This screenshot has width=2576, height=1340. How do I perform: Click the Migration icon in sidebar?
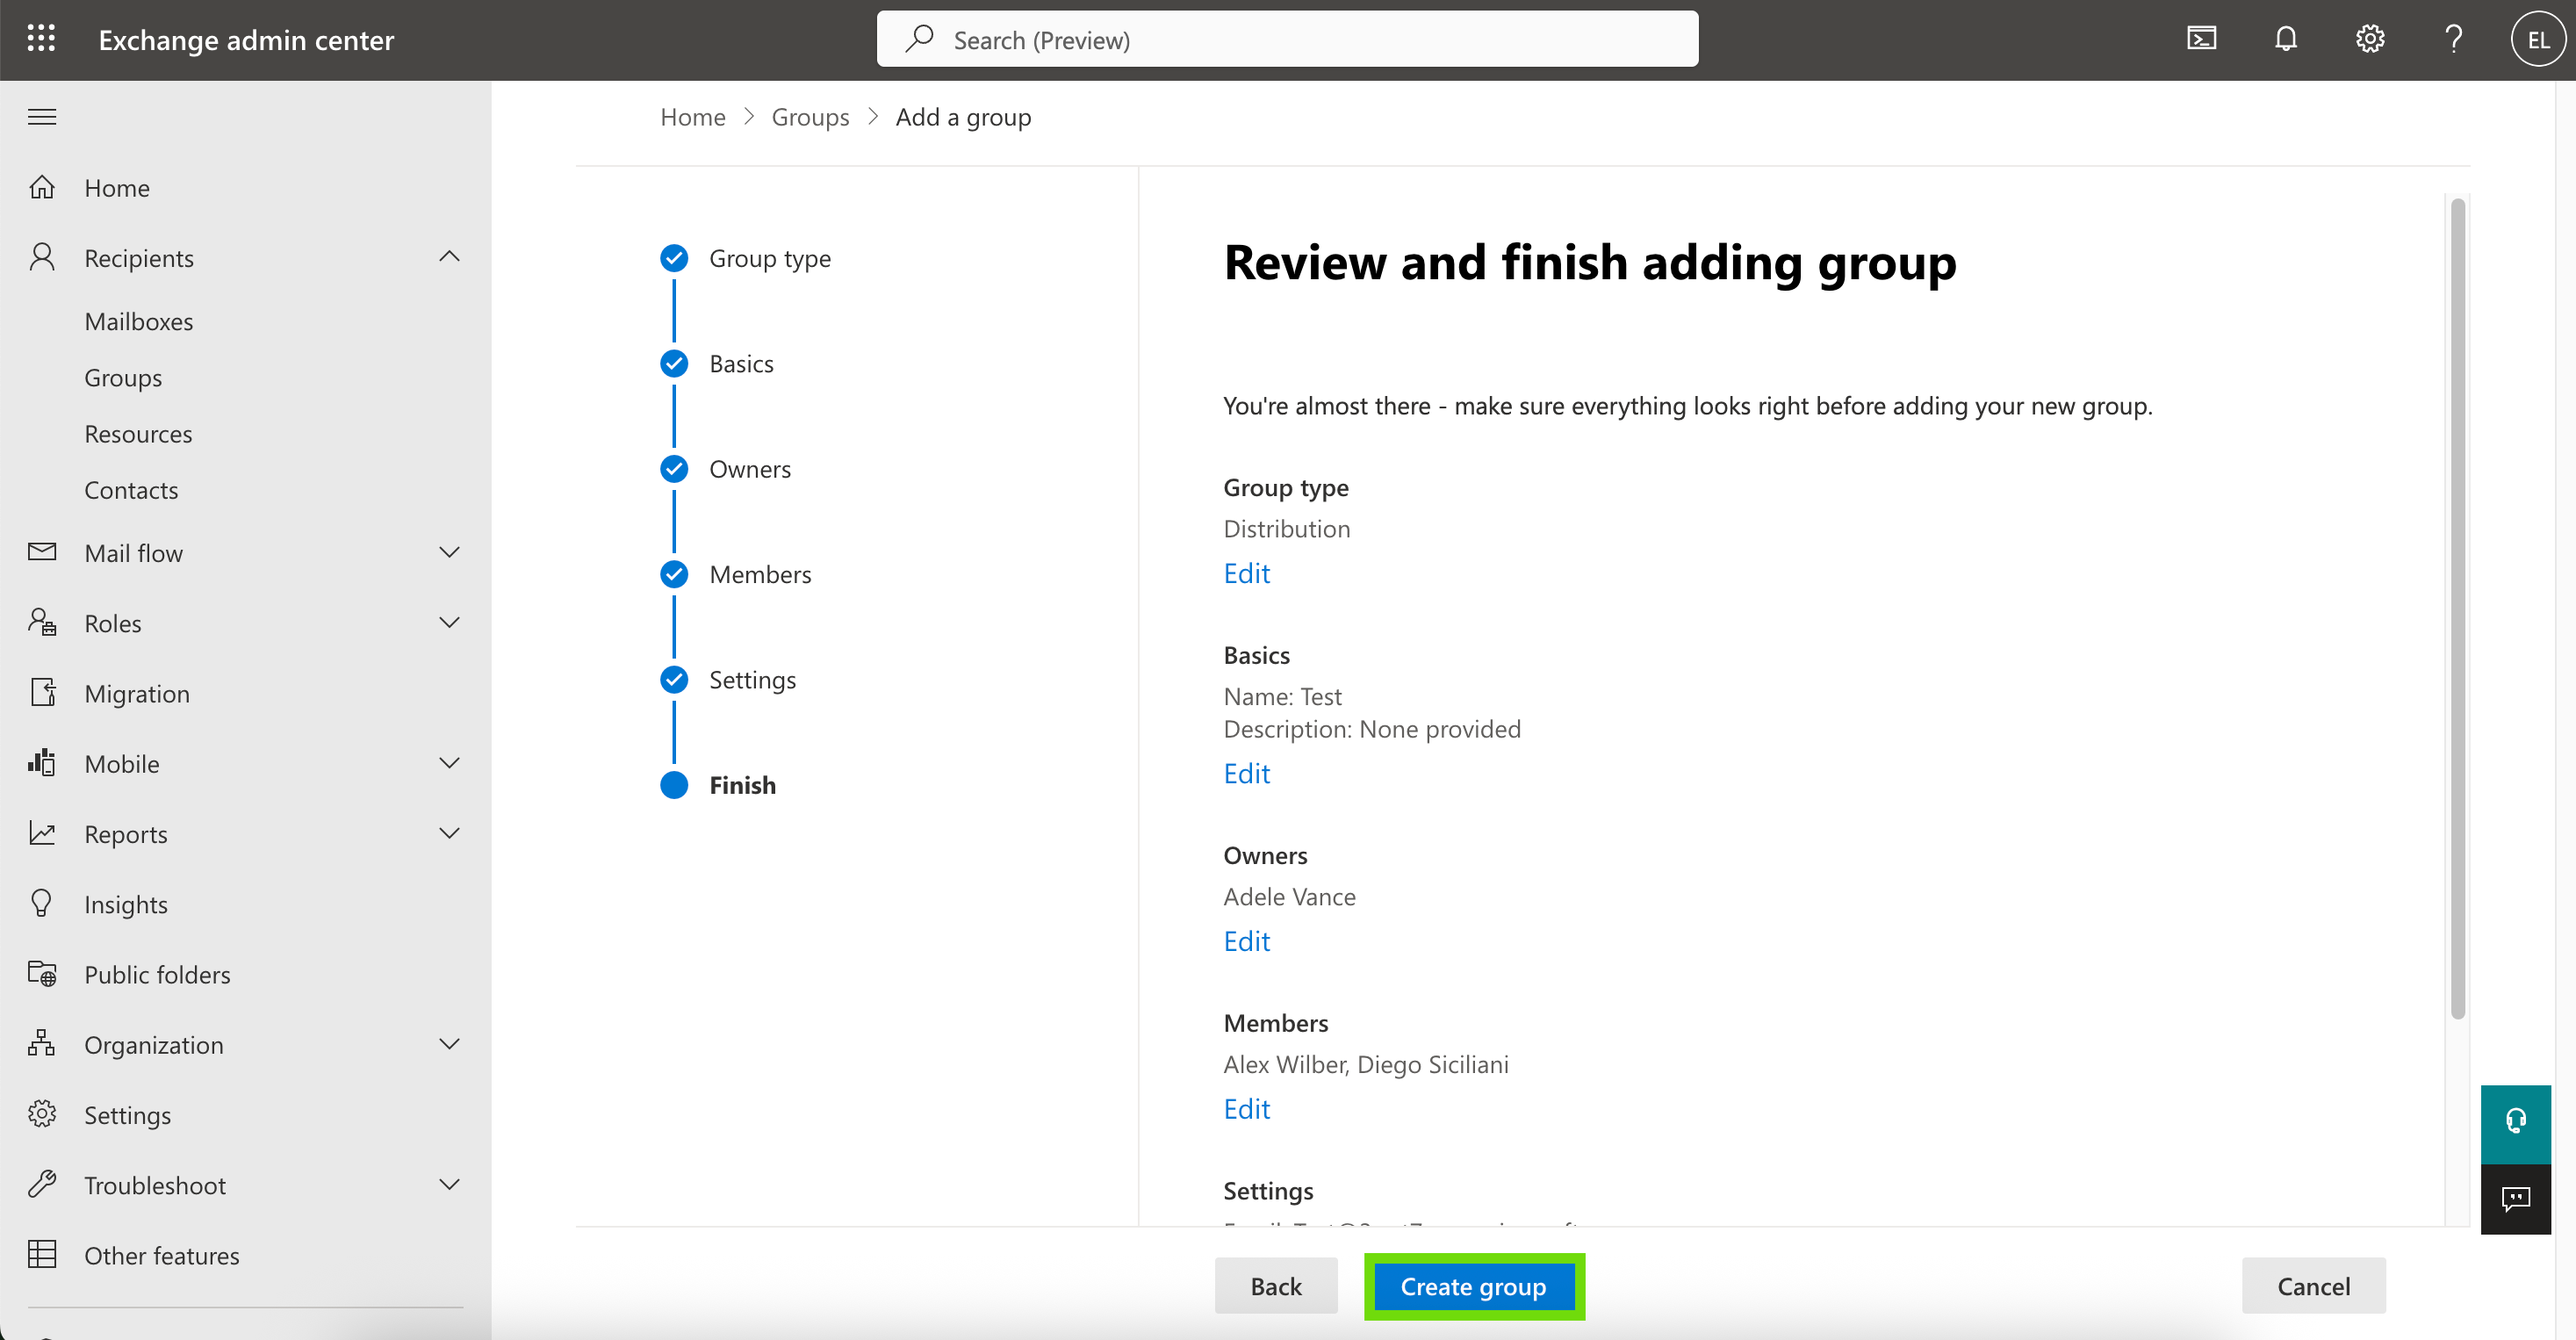coord(42,692)
